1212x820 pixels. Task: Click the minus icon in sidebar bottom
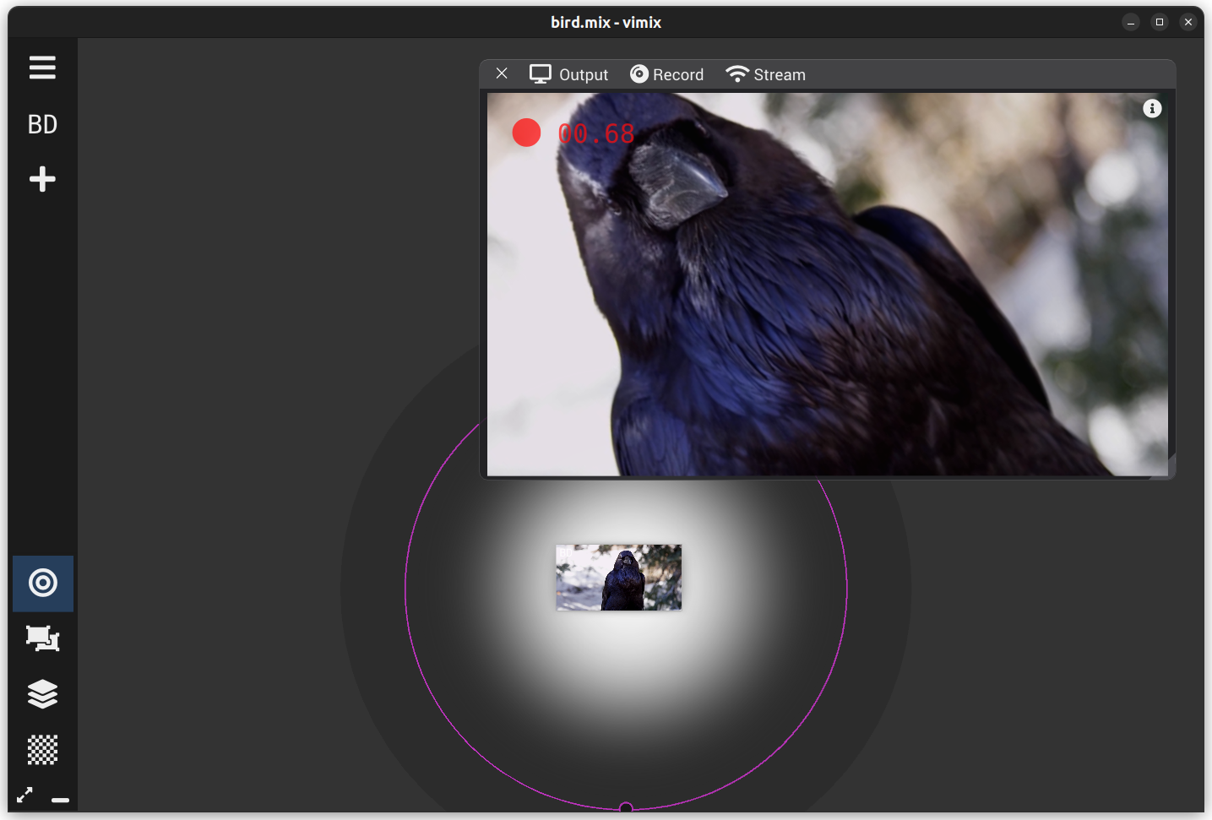[60, 799]
